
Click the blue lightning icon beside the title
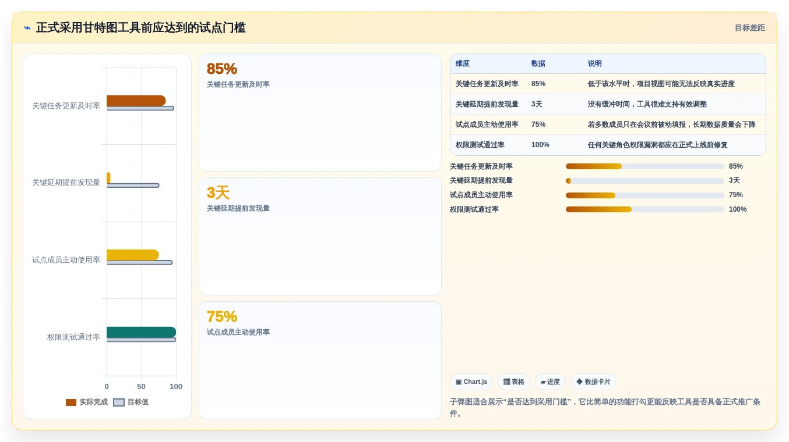27,28
